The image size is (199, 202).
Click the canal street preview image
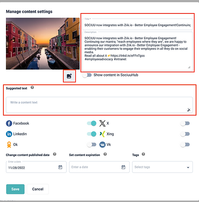pos(43,43)
